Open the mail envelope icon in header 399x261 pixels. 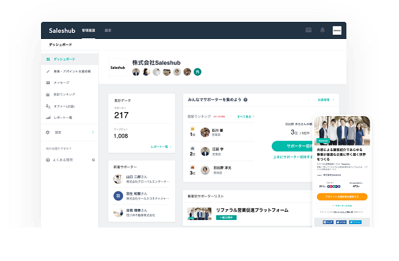pos(308,30)
